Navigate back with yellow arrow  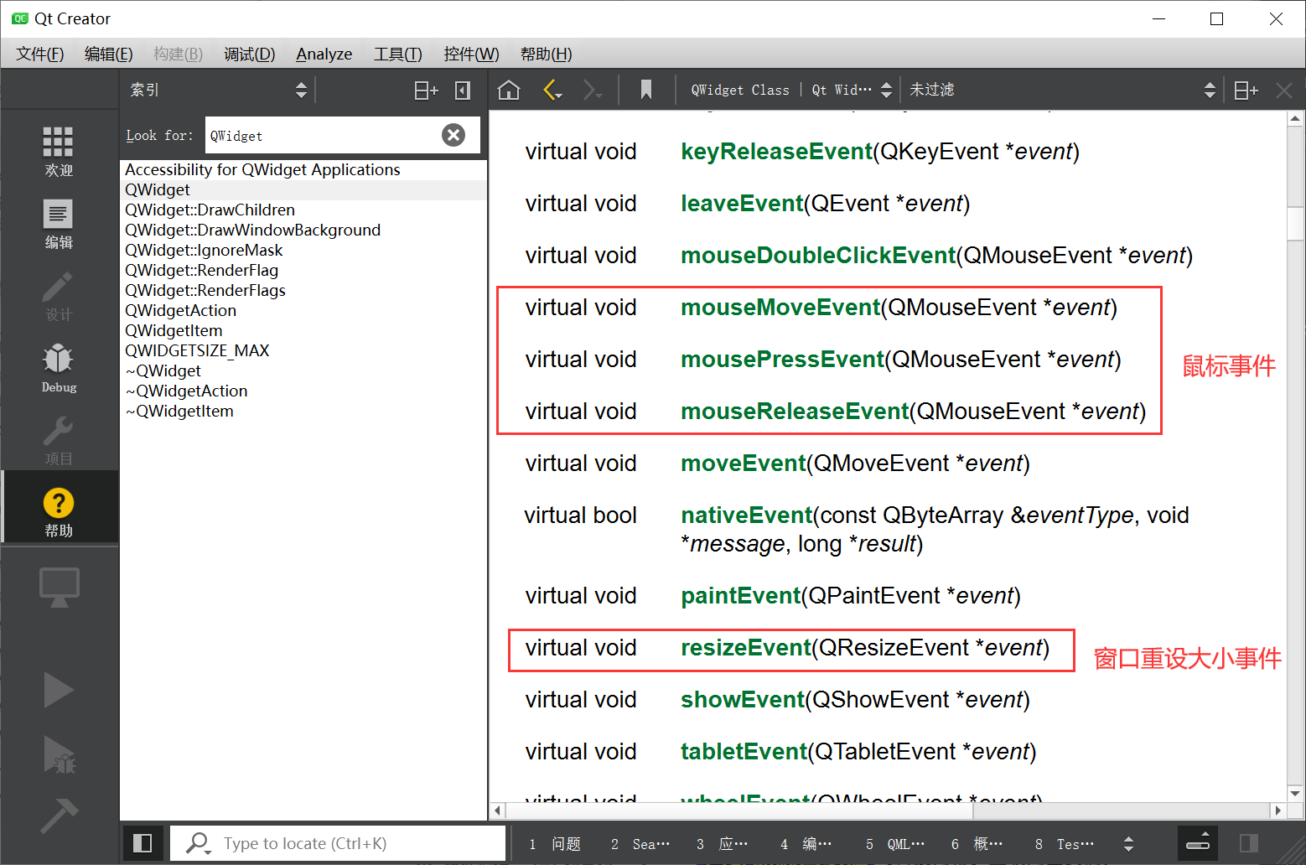pos(552,90)
